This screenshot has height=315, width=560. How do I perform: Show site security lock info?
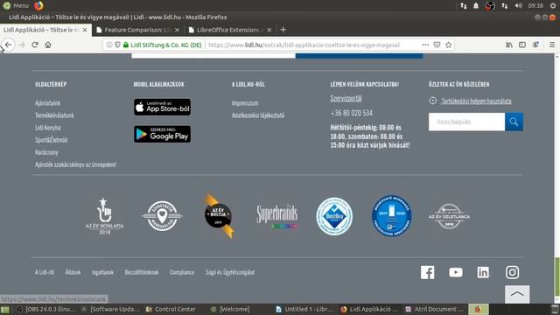click(126, 45)
